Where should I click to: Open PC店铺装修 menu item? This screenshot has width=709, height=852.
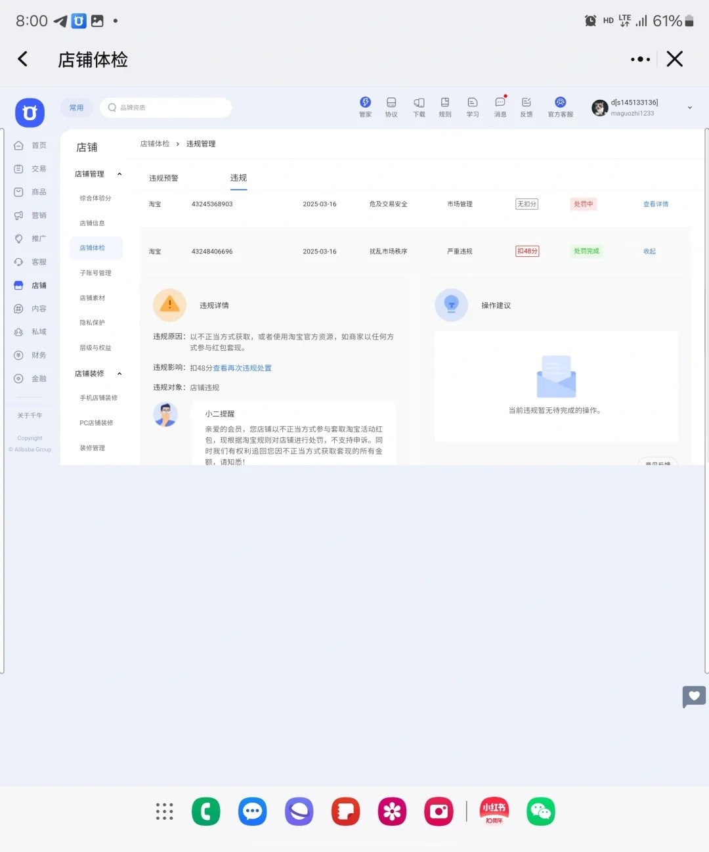(97, 423)
